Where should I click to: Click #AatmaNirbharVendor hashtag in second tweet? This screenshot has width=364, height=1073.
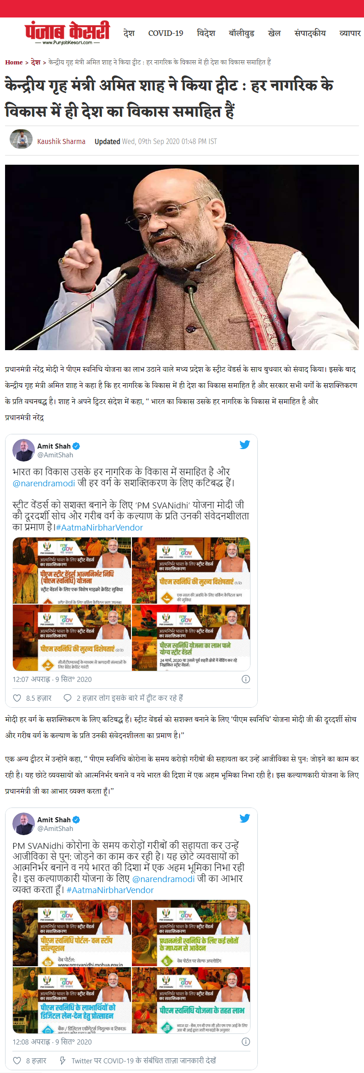tap(110, 890)
